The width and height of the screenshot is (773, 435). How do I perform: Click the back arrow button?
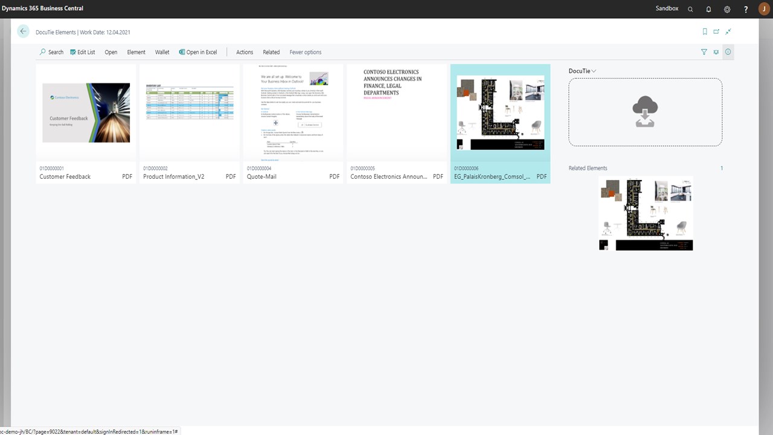(23, 31)
